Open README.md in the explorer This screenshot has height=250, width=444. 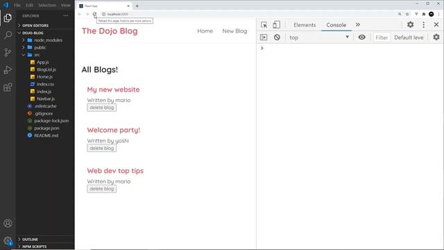tap(46, 135)
